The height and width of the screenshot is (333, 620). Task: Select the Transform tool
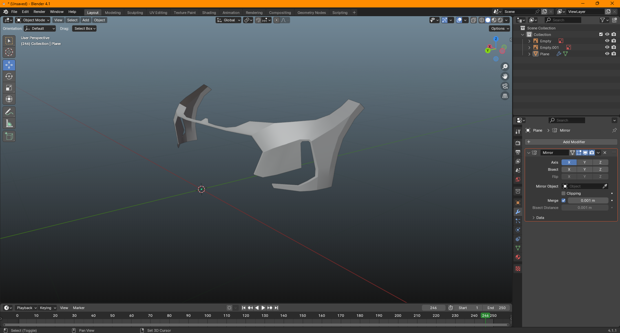pos(9,99)
